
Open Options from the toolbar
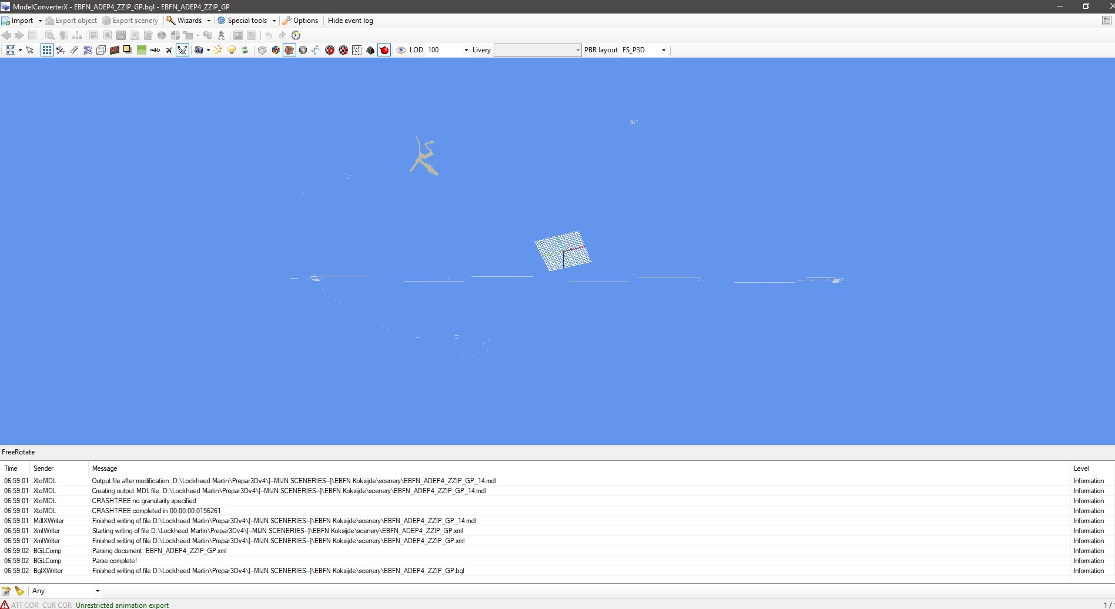(x=300, y=21)
